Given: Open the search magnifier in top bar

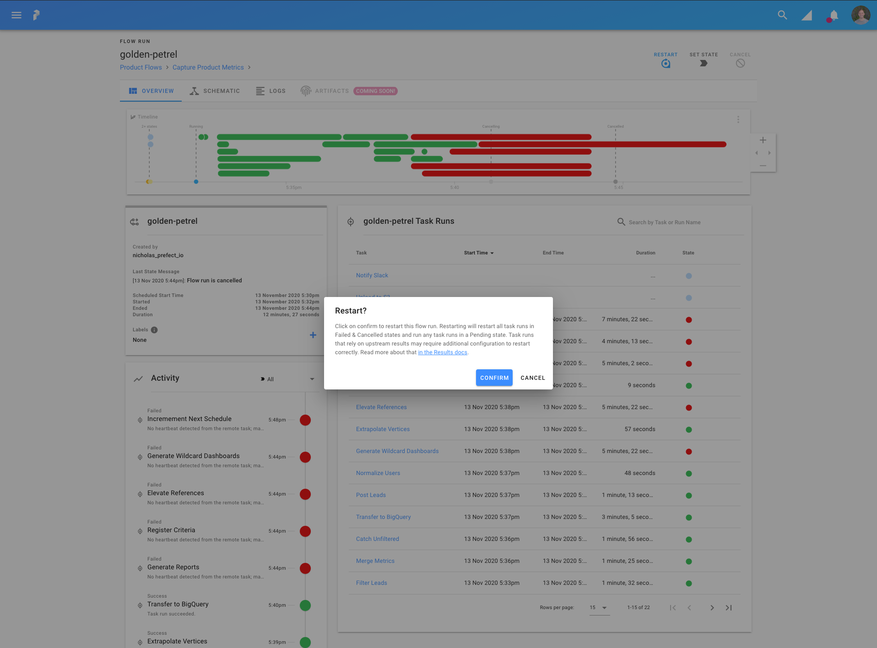Looking at the screenshot, I should tap(782, 15).
